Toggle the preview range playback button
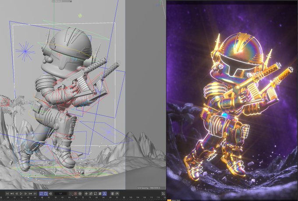This screenshot has width=298, height=201. click(46, 194)
